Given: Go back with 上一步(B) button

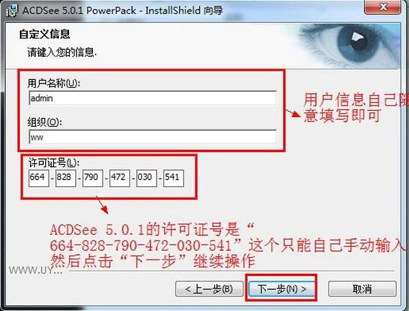Looking at the screenshot, I should [x=209, y=289].
